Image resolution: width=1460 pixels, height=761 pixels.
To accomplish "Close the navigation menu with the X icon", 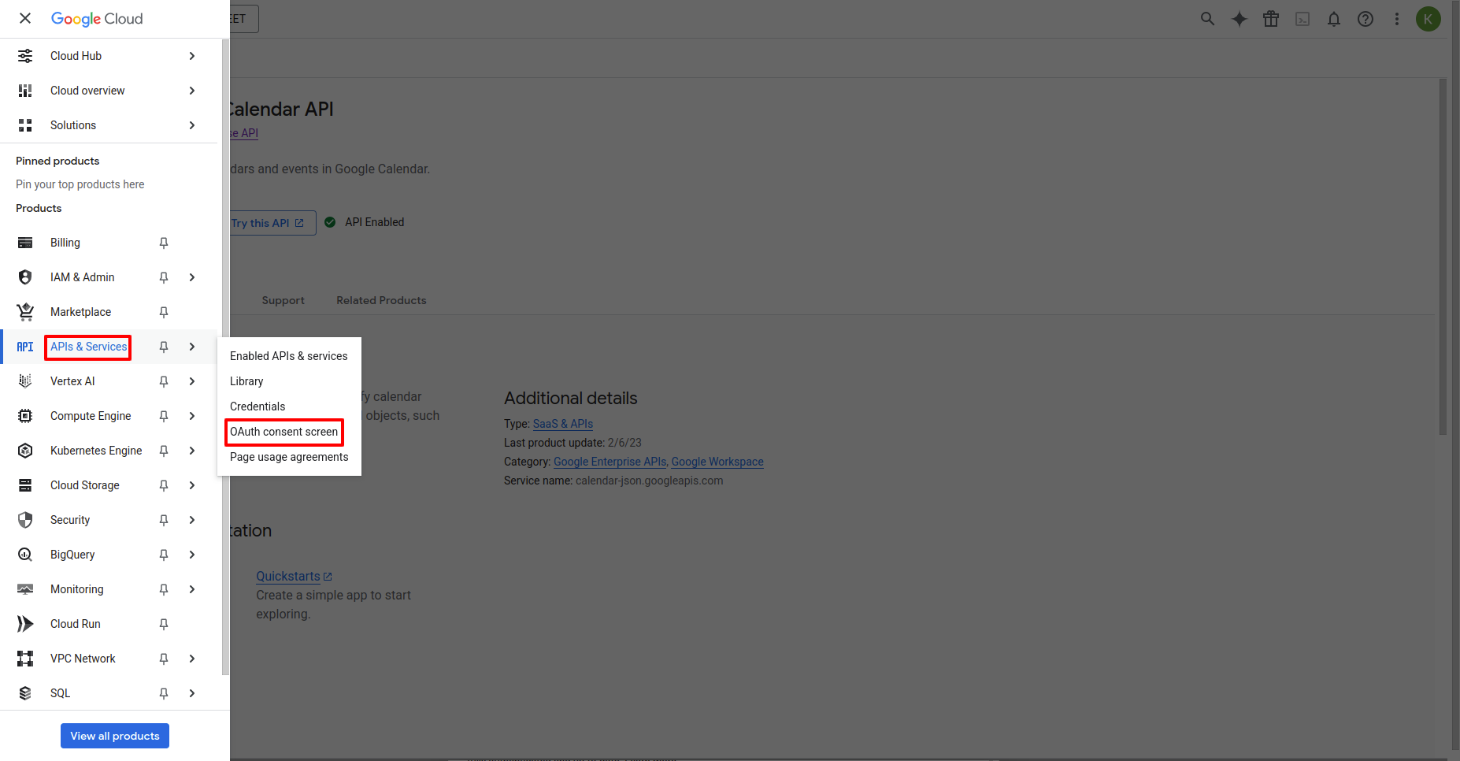I will click(25, 18).
